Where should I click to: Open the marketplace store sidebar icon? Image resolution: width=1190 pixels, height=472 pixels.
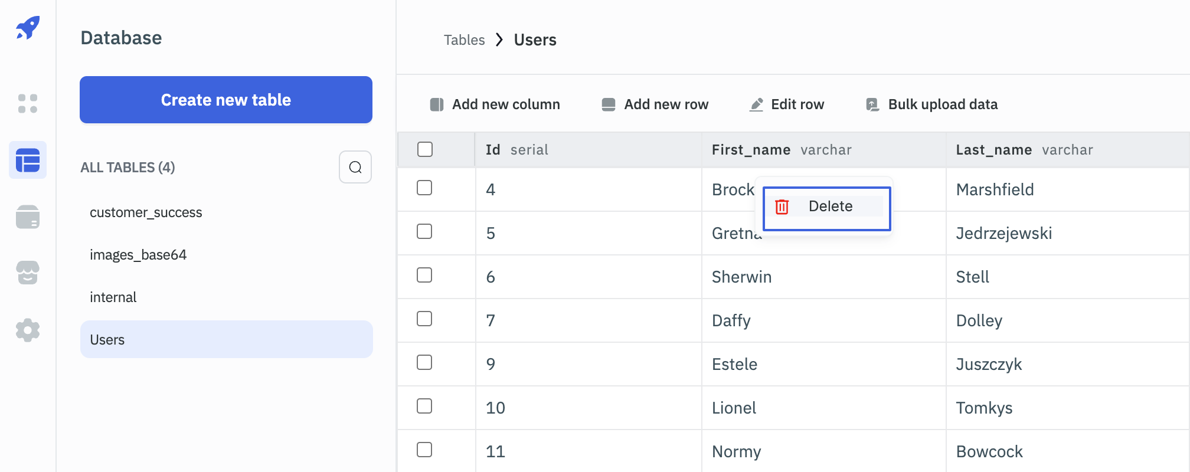click(x=28, y=273)
